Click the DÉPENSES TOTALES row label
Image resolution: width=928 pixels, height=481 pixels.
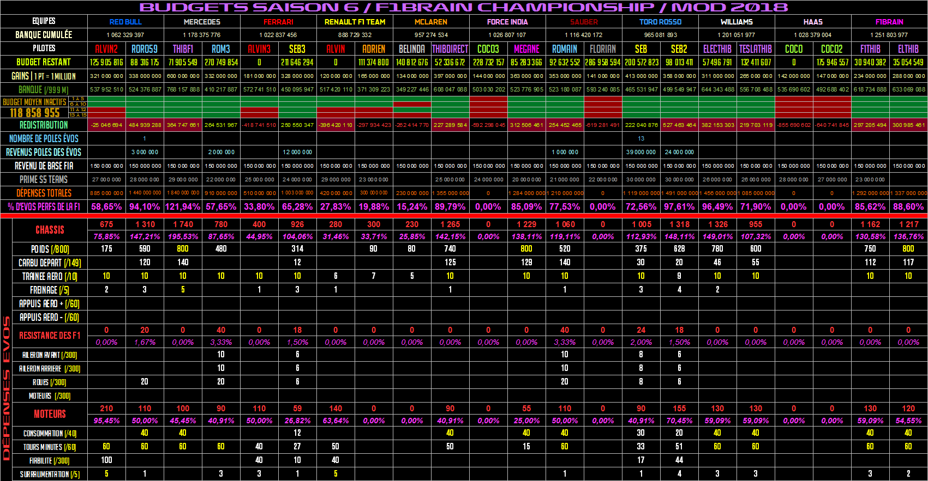pos(44,193)
